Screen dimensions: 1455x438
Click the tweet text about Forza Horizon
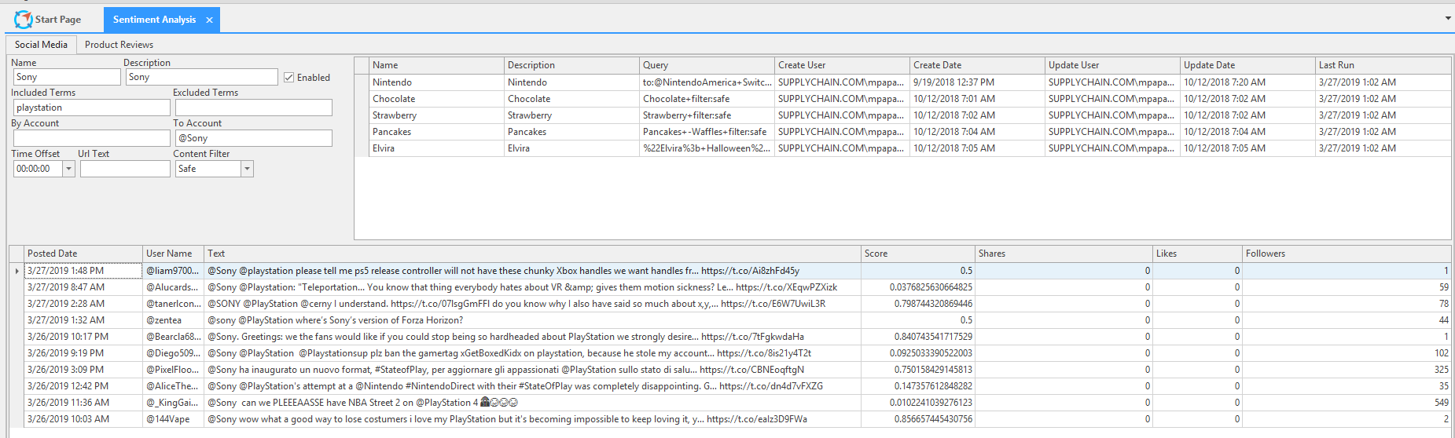point(532,320)
